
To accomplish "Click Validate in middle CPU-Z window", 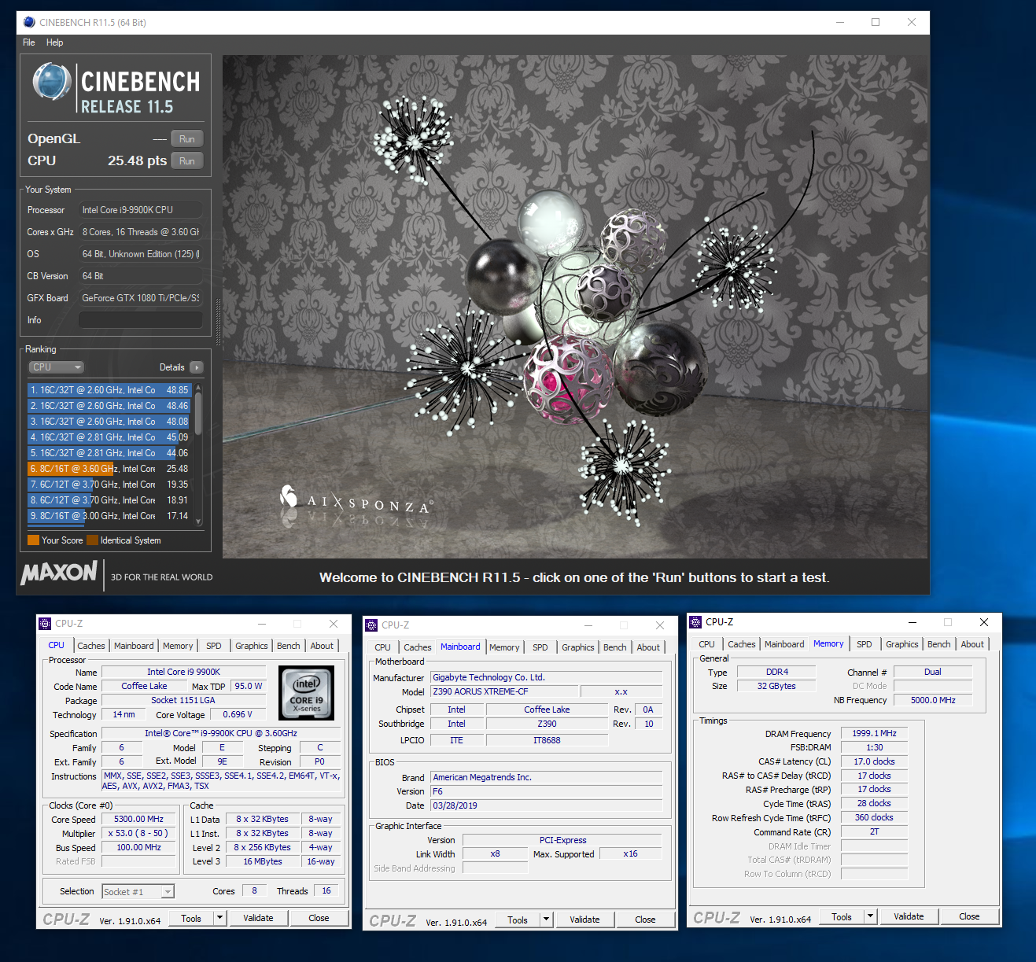I will point(584,920).
